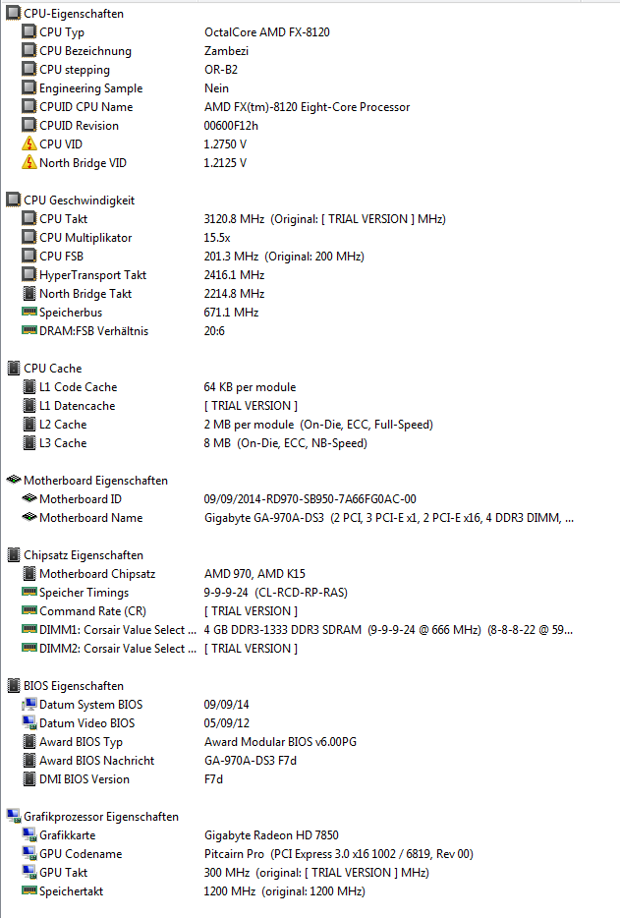Viewport: 620px width, 918px height.
Task: Click the monitor icon beside Datum System BIOS
Action: click(x=29, y=704)
